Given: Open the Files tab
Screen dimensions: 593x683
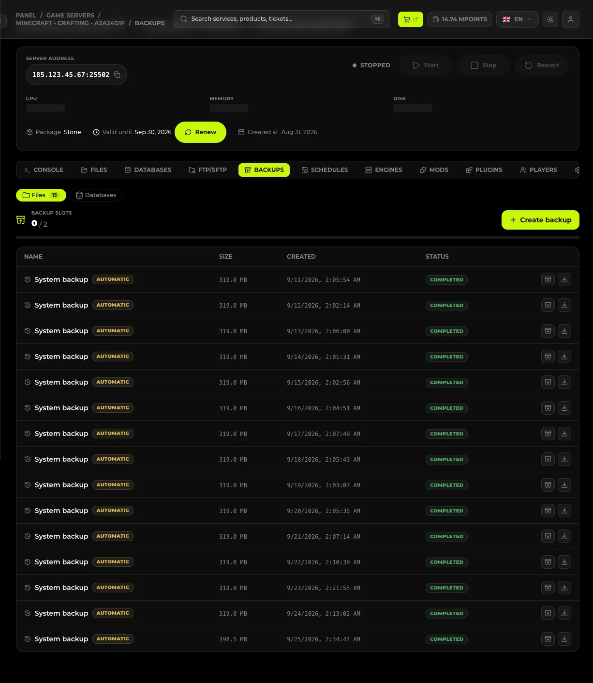Looking at the screenshot, I should click(94, 170).
